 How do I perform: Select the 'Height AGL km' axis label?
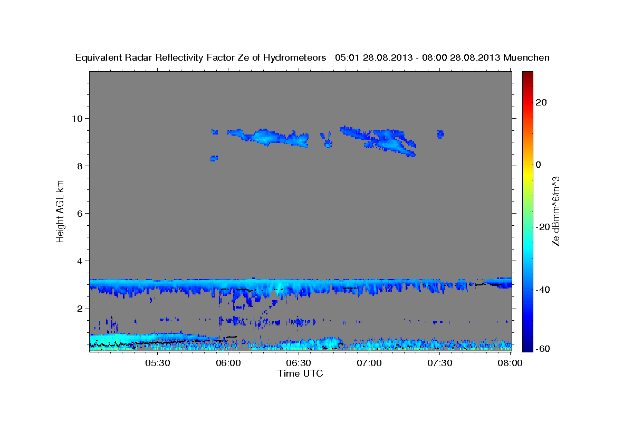click(x=61, y=210)
